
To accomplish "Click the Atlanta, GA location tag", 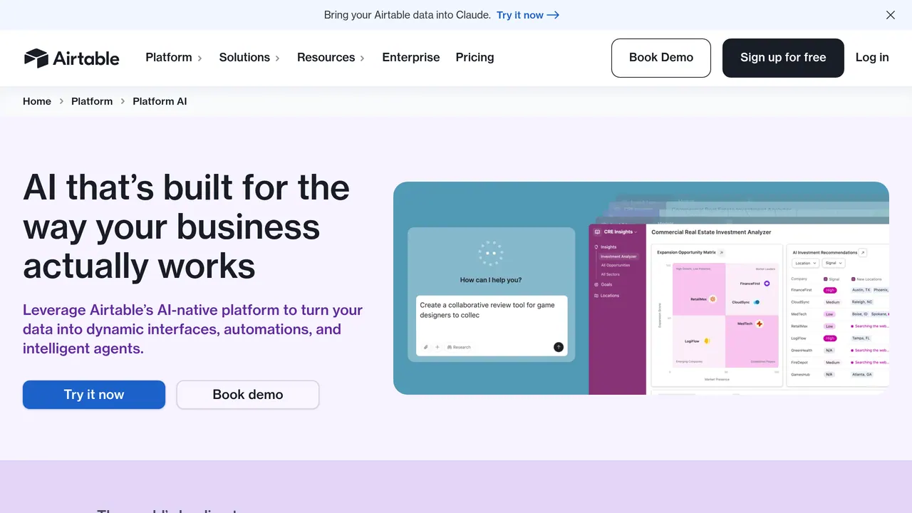I will pyautogui.click(x=862, y=374).
